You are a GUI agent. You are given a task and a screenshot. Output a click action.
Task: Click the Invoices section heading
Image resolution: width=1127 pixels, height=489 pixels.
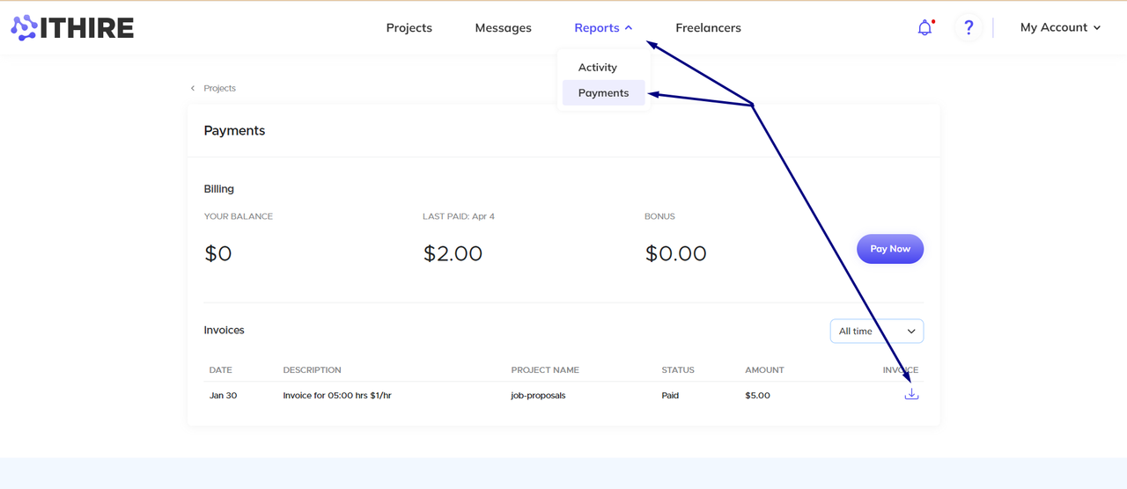pos(225,331)
